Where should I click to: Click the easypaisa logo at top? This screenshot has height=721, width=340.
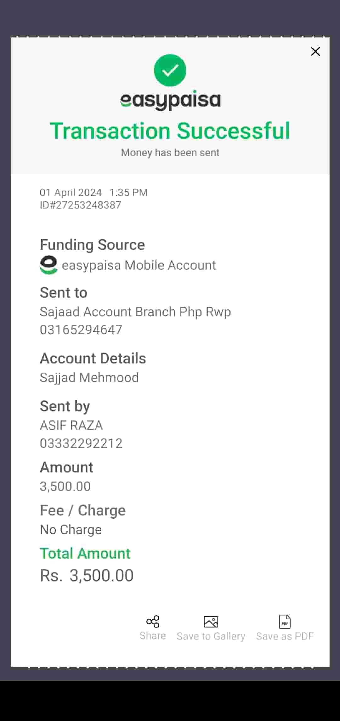coord(170,101)
